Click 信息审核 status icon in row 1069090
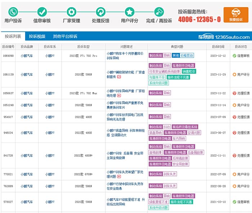Screen dimensions: 252x213 [234, 56]
